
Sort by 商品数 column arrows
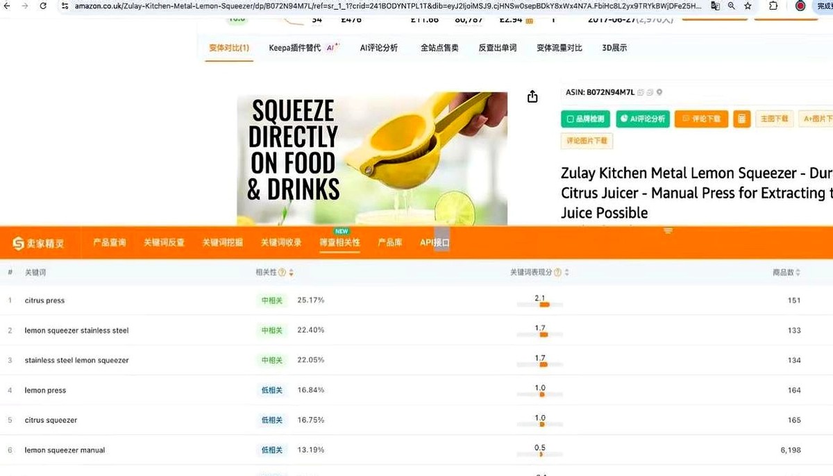[800, 273]
